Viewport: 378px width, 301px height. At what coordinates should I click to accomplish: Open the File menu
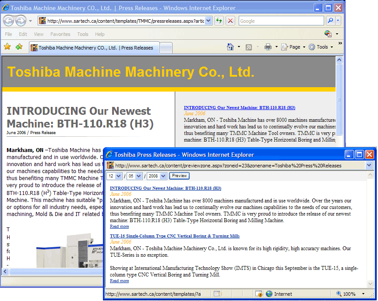click(8, 34)
